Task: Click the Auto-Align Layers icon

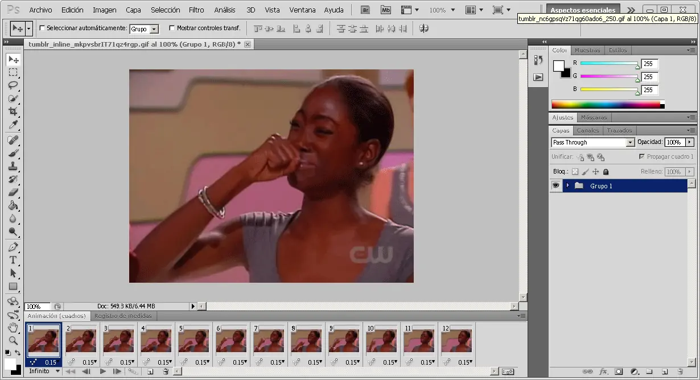Action: pyautogui.click(x=424, y=28)
